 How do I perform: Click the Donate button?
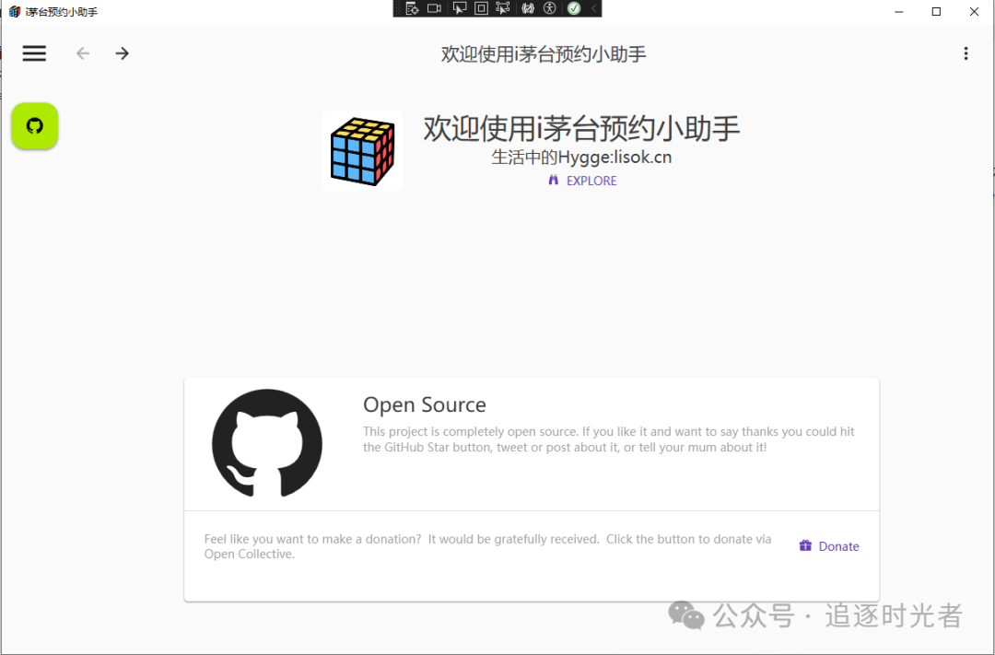[828, 545]
